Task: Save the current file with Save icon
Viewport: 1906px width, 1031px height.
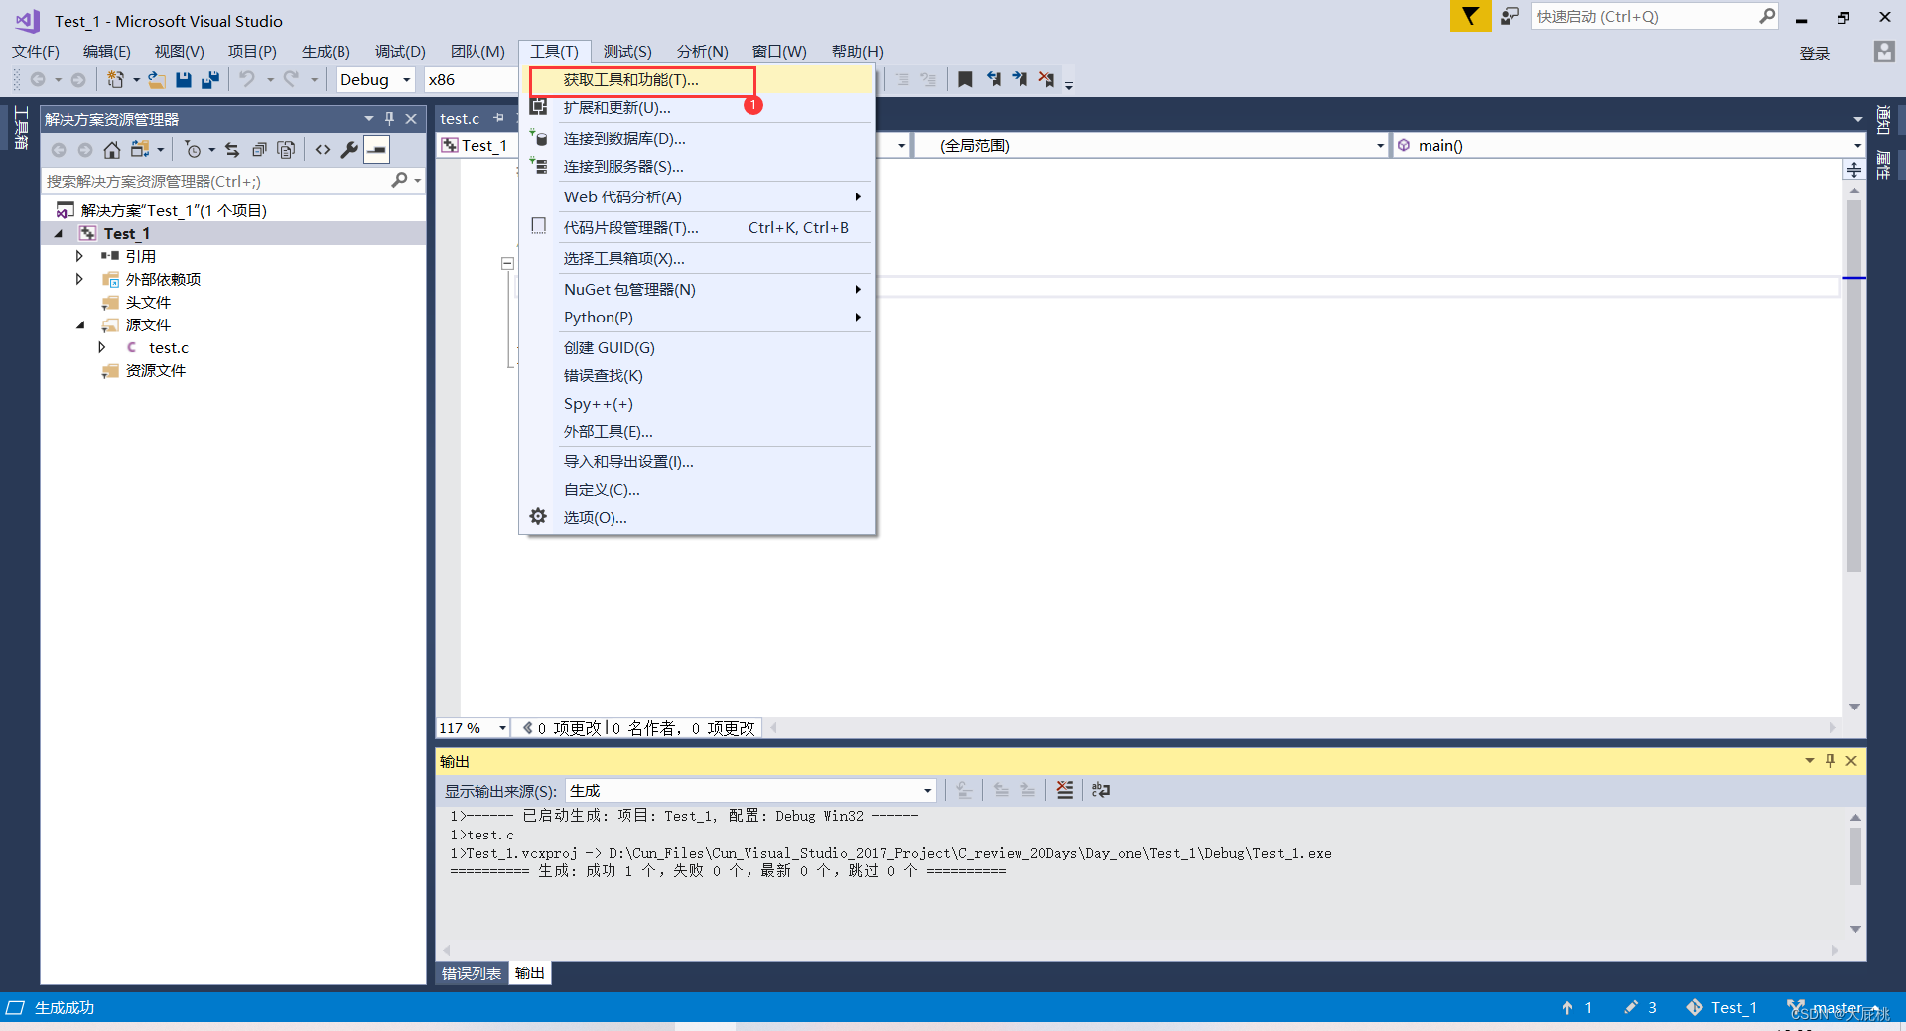Action: point(184,79)
